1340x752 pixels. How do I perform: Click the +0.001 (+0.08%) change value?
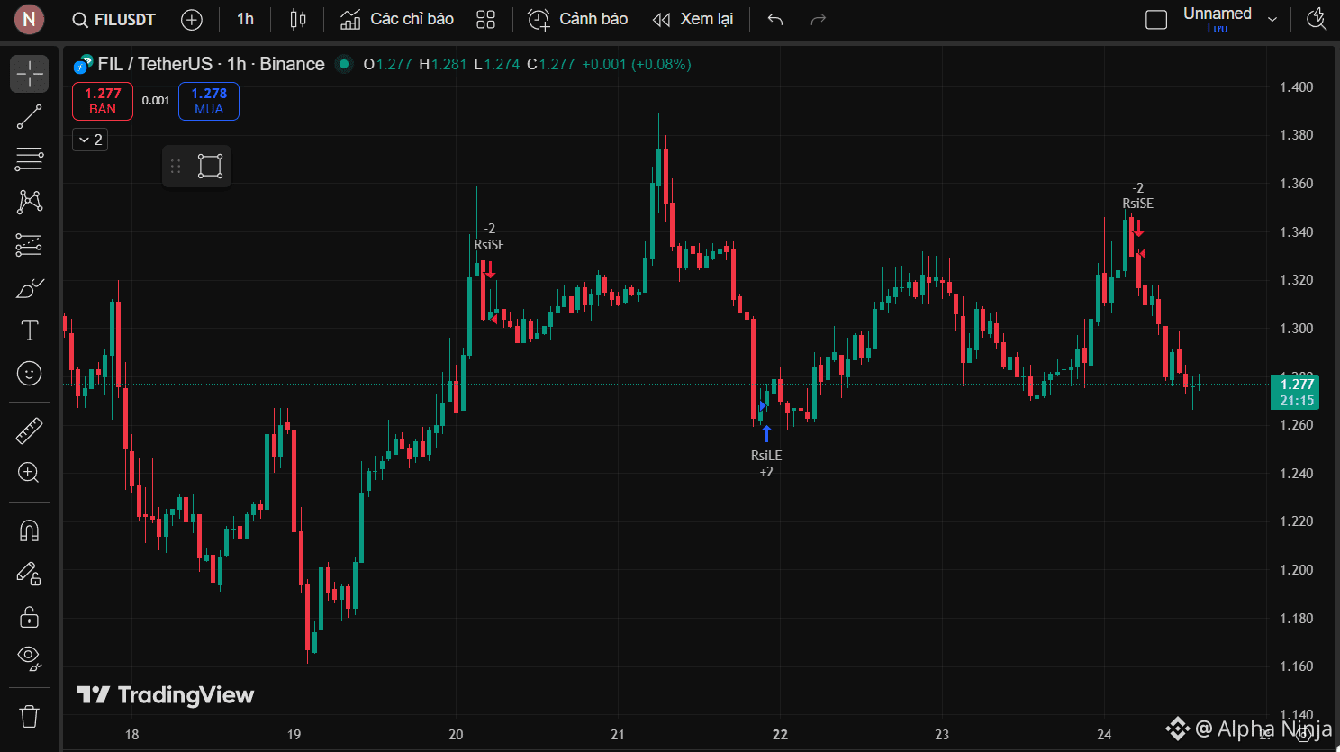(637, 64)
